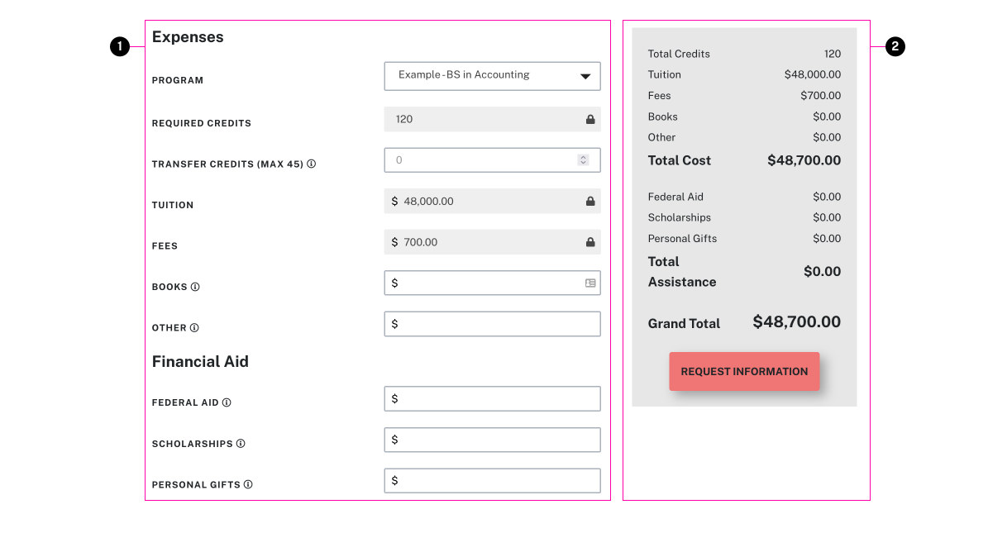Click the Transfer Credits spinner arrows
Image resolution: width=988 pixels, height=533 pixels.
pyautogui.click(x=583, y=160)
